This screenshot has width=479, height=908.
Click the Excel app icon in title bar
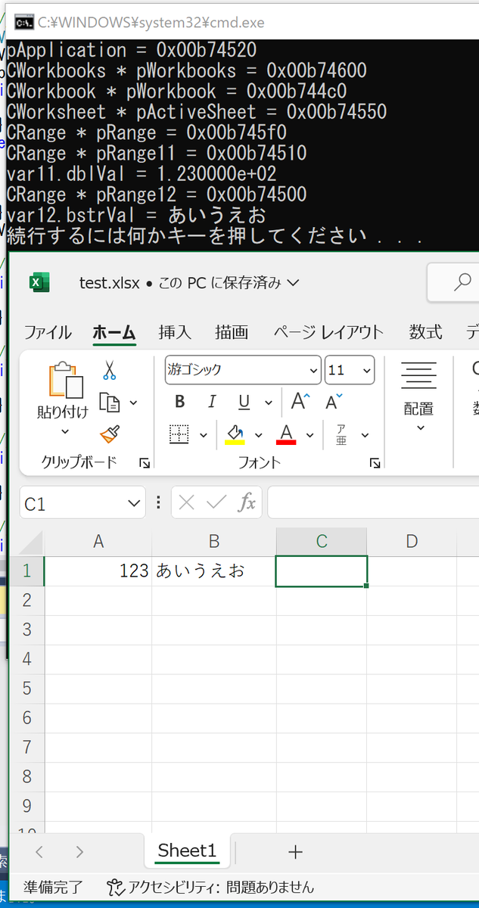[39, 282]
